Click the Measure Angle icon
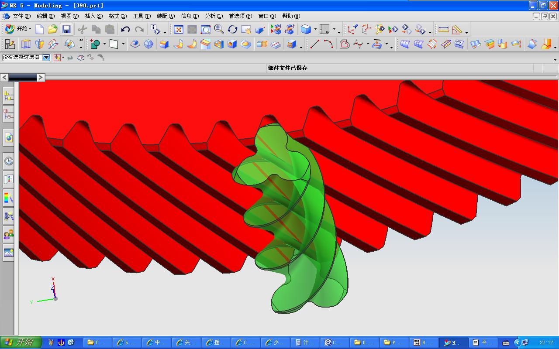 click(457, 29)
